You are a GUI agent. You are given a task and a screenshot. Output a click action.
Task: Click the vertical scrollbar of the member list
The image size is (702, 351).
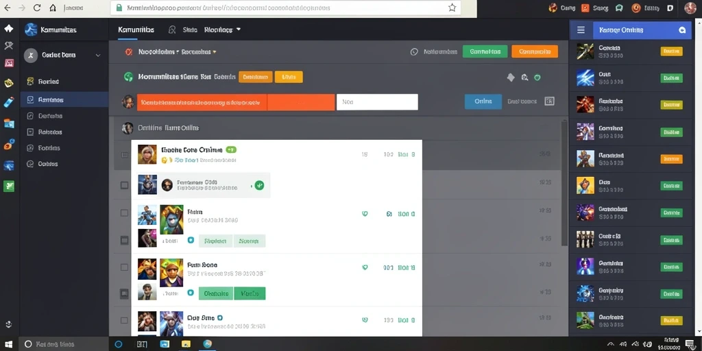click(x=565, y=182)
